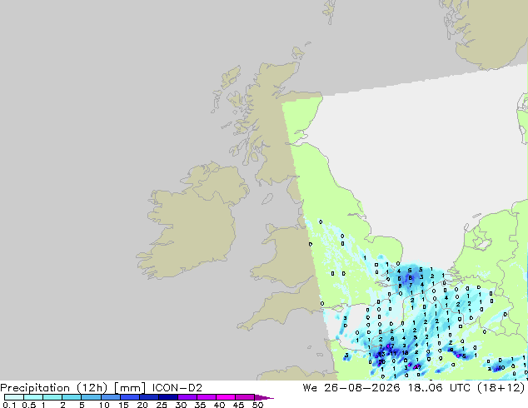528x408 pixels.
Task: Click the 45–50 mm legend swatch
Action: pos(245,397)
